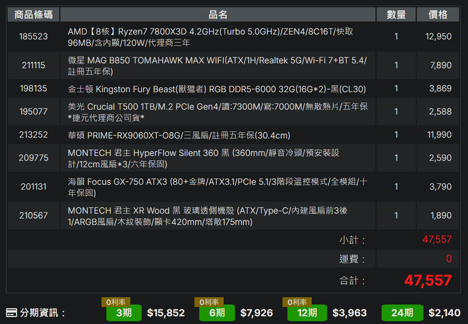Click the 美光 Crucial T500 1TB name

218,112
